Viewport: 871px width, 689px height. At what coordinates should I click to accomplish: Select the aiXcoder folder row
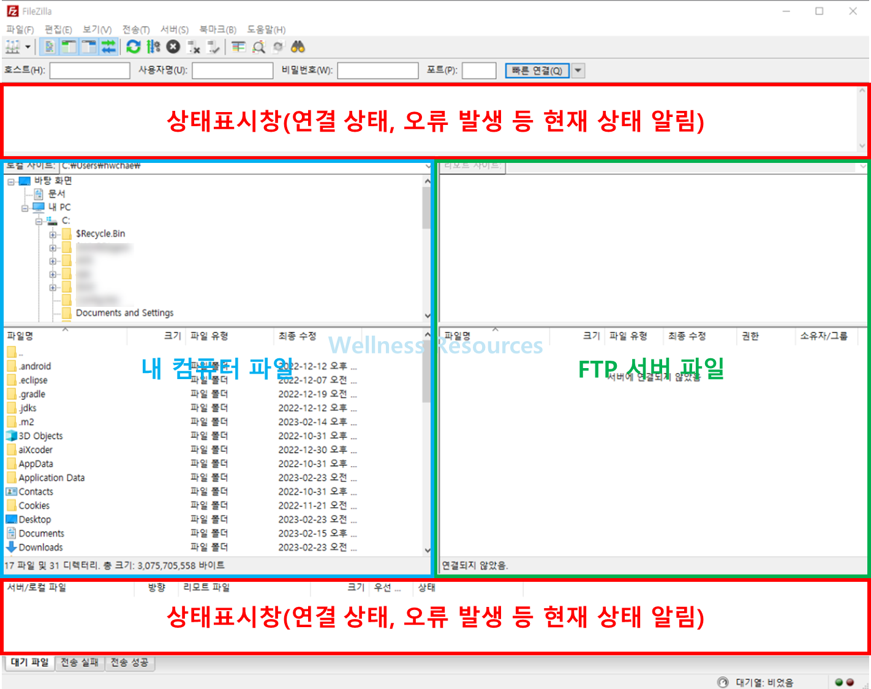point(213,450)
